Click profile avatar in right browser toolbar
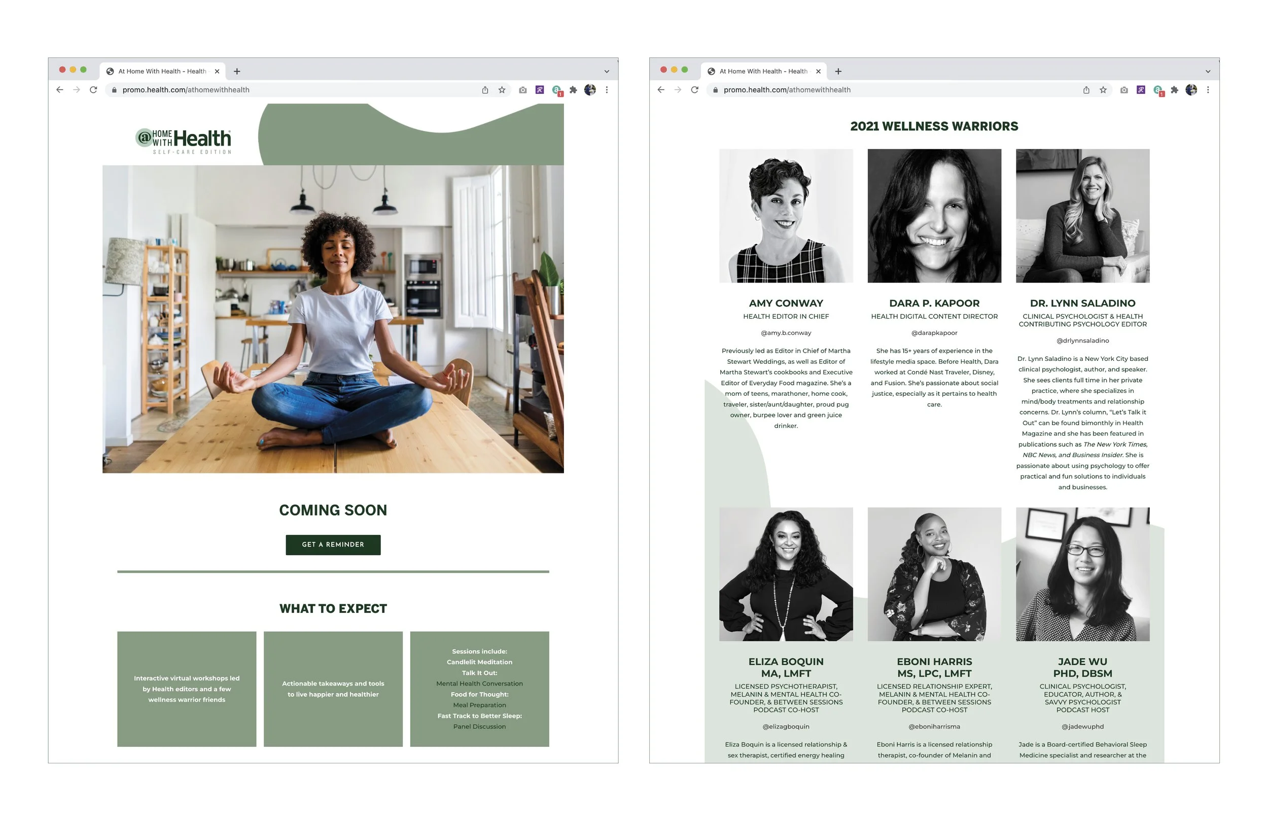This screenshot has height=821, width=1268. [1191, 90]
